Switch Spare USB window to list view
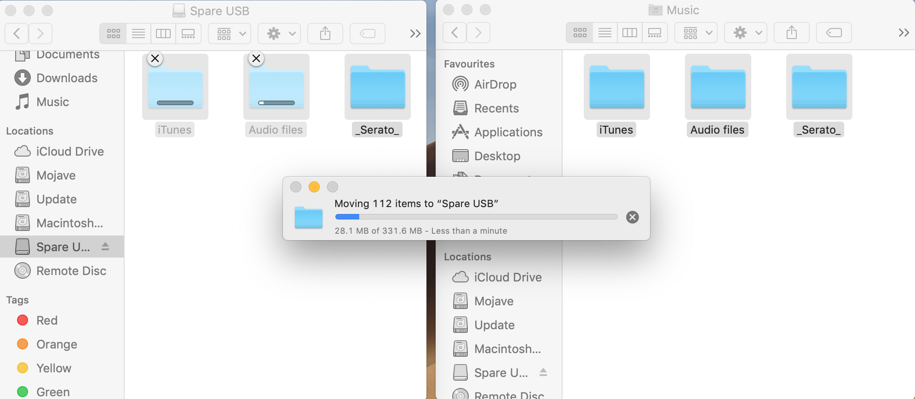 [x=138, y=34]
